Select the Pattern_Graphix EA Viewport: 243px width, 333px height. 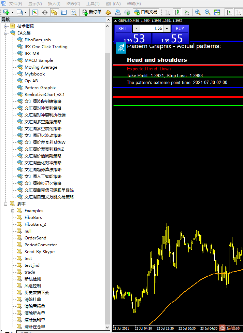pyautogui.click(x=40, y=88)
